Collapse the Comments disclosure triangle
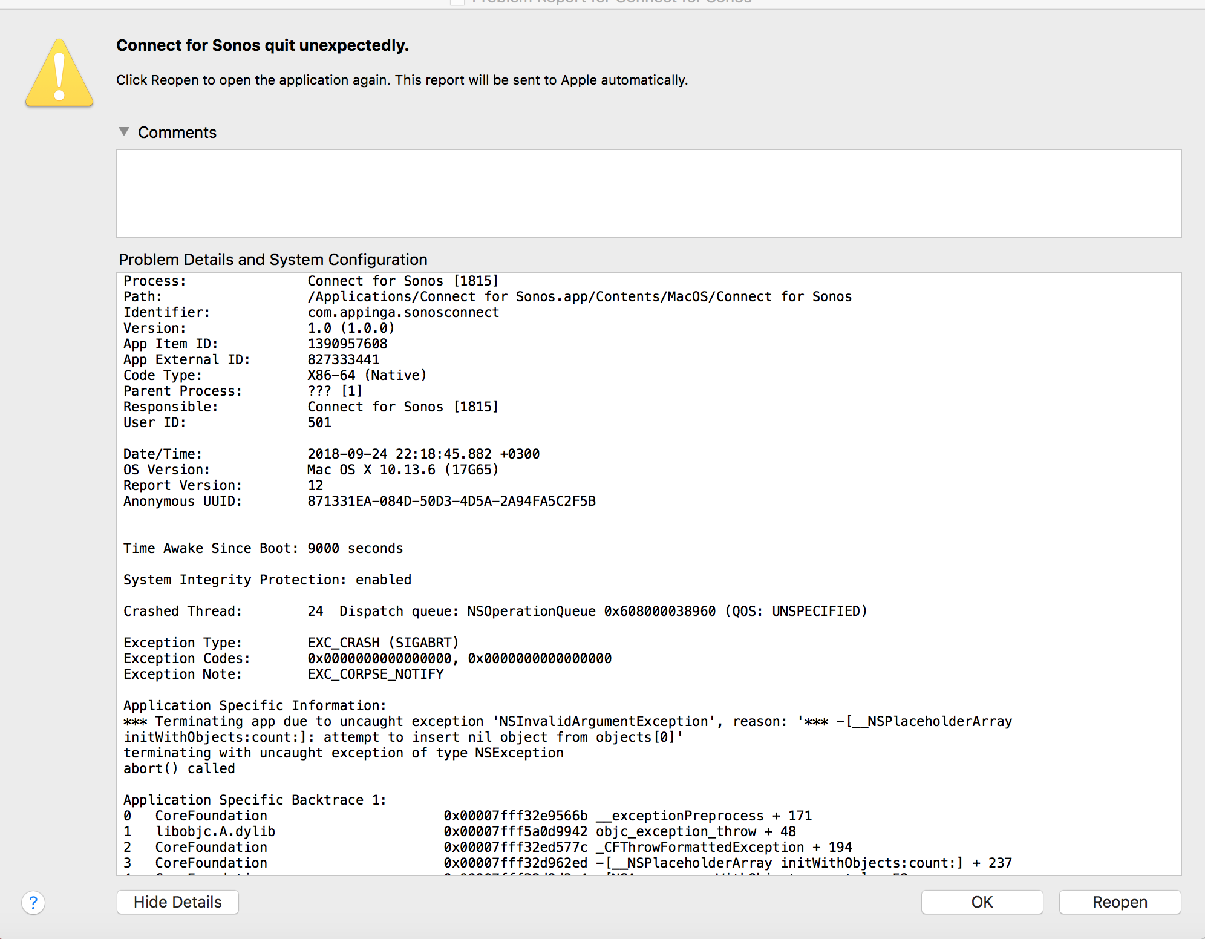Image resolution: width=1205 pixels, height=939 pixels. tap(124, 132)
